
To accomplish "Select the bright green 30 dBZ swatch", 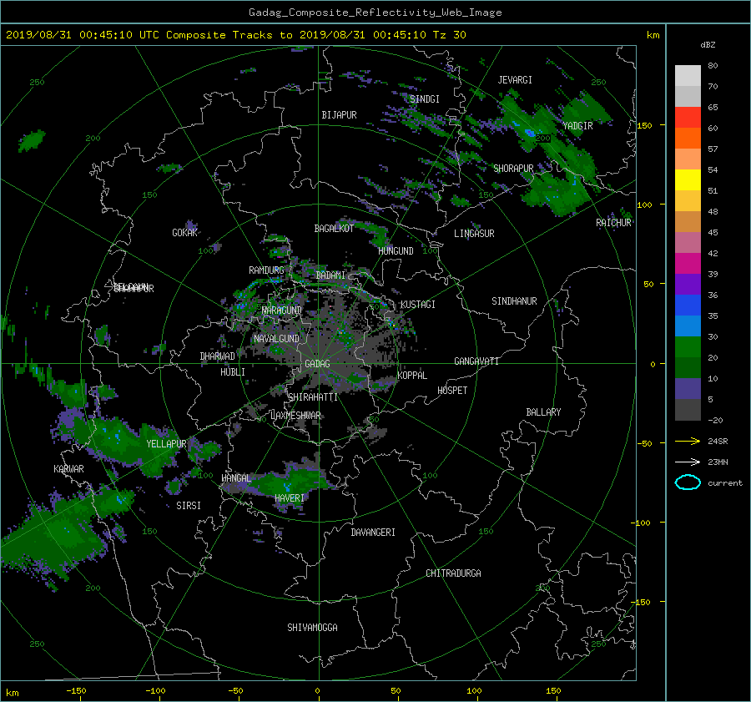I will 688,346.
